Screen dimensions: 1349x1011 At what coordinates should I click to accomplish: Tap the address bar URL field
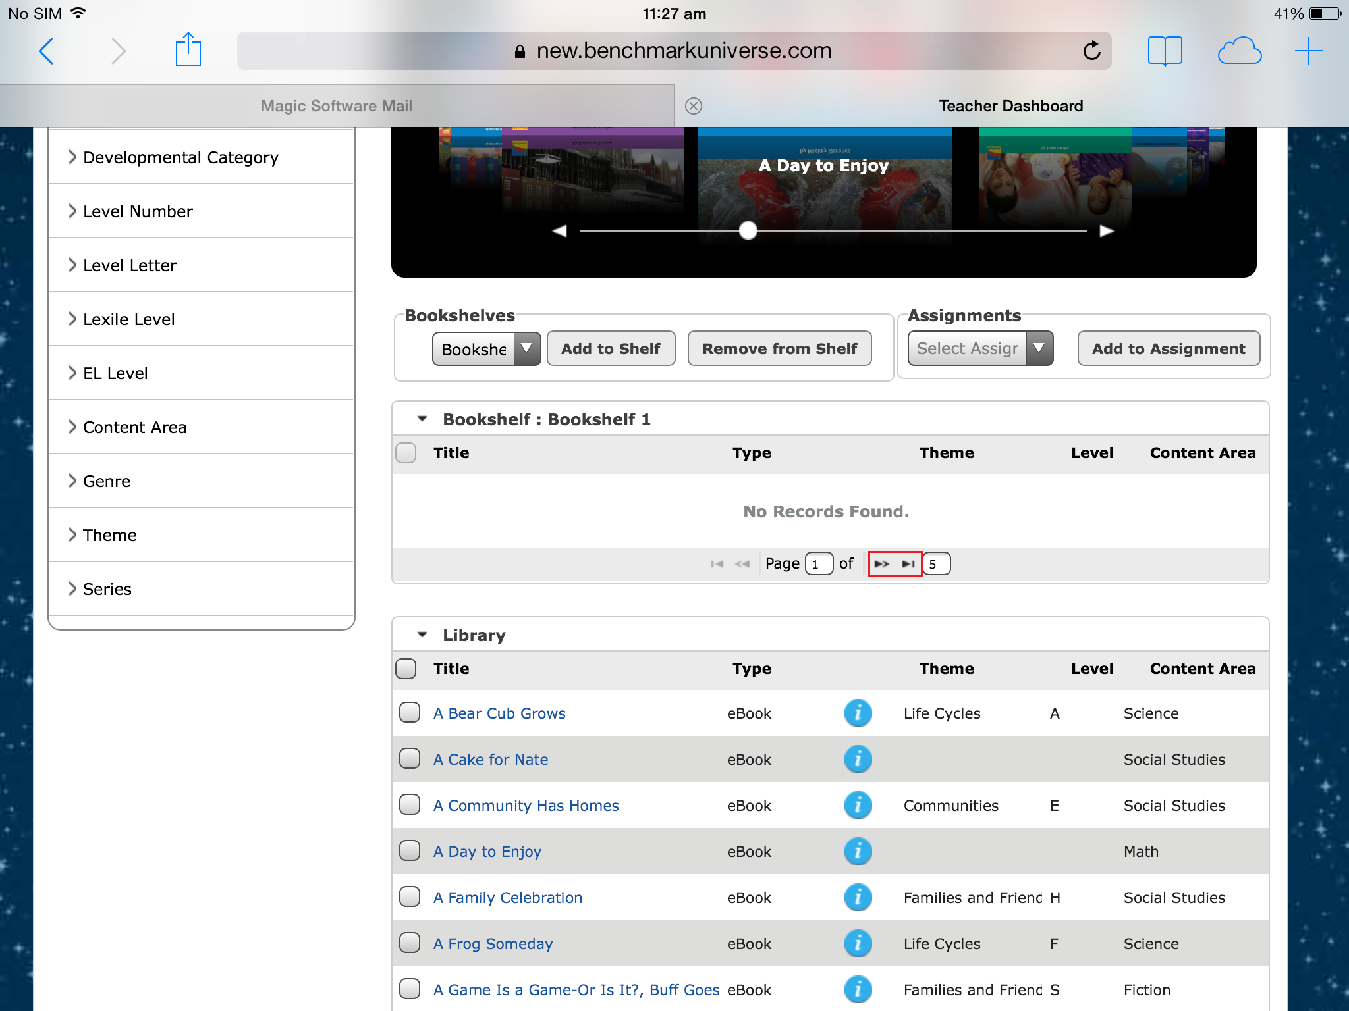674,51
